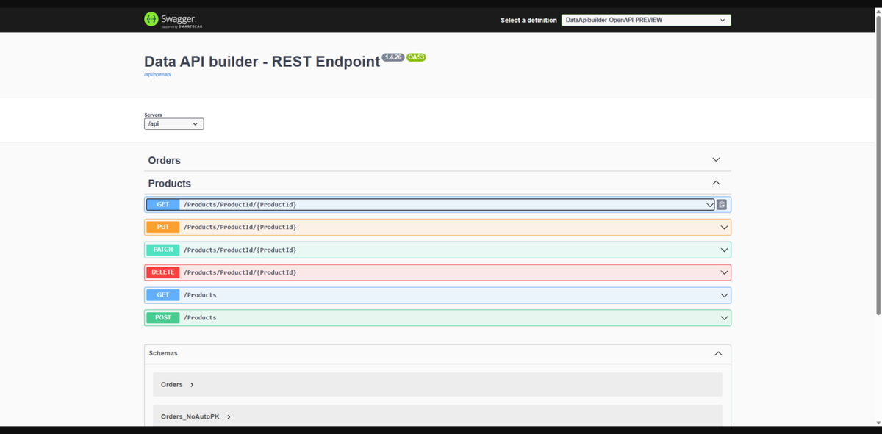Click the red DELETE method badge

[163, 272]
